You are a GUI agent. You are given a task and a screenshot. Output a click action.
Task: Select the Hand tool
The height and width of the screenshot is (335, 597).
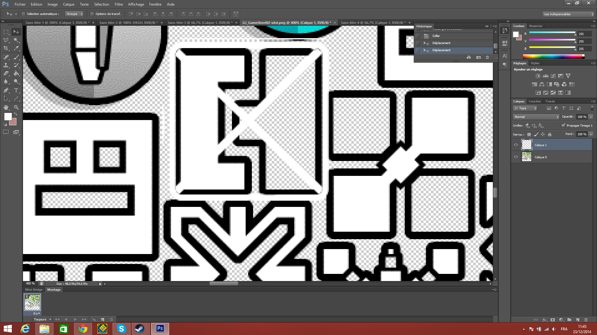click(6, 107)
